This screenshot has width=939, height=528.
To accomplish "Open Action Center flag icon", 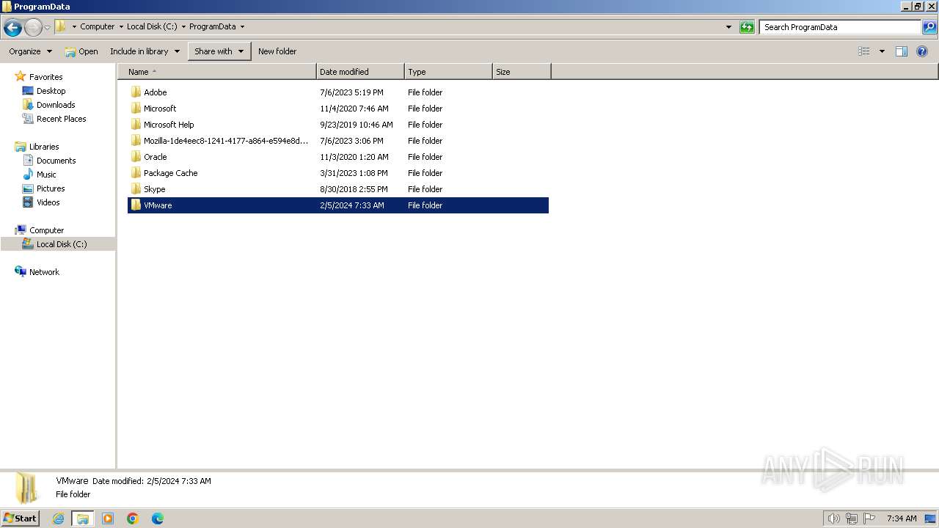I will click(869, 518).
